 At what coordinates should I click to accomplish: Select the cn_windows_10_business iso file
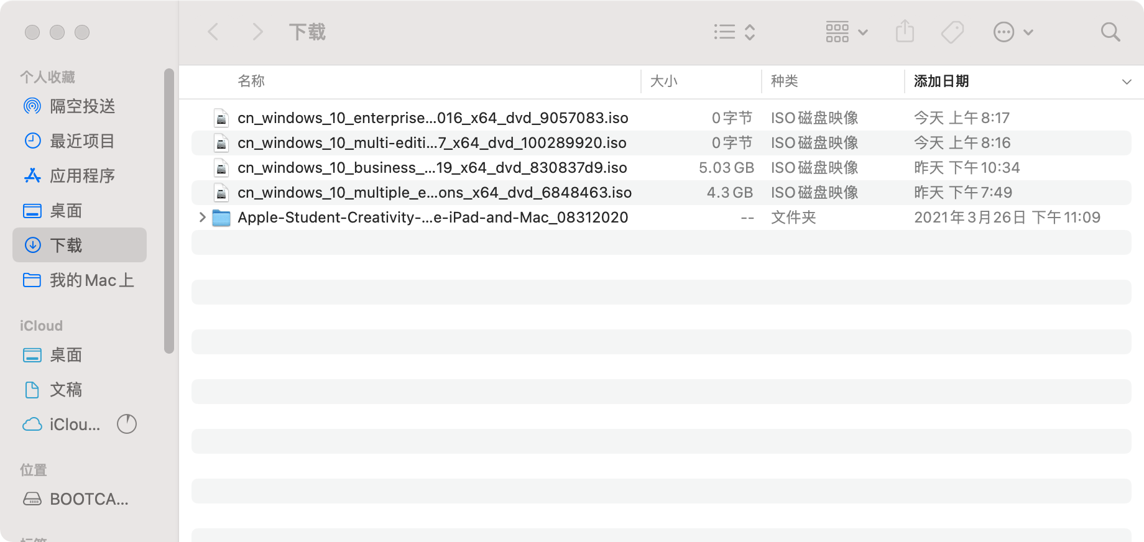tap(432, 168)
